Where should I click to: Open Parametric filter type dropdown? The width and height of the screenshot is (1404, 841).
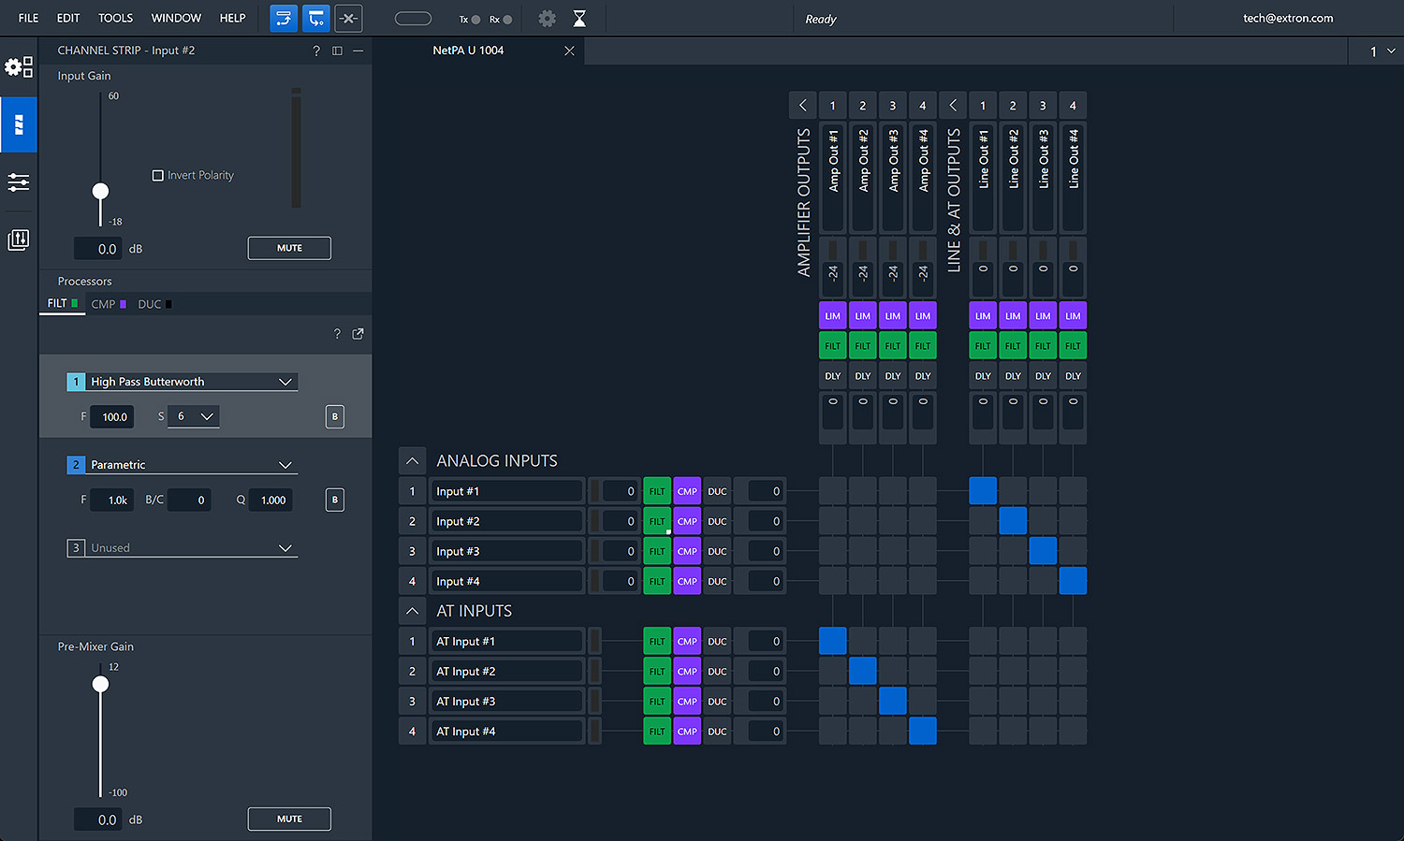193,465
